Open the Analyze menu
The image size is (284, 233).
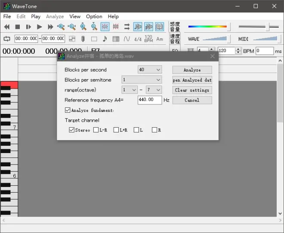(x=55, y=16)
